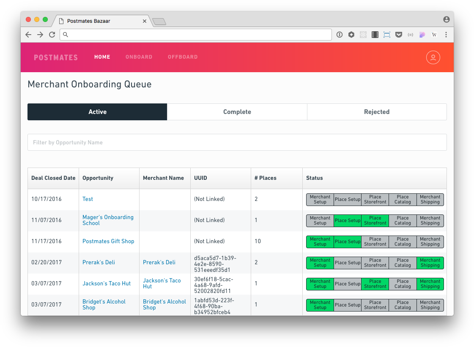The height and width of the screenshot is (347, 474).
Task: Click Merchant Shipping for Jackson's Taco Hut
Action: tap(430, 284)
